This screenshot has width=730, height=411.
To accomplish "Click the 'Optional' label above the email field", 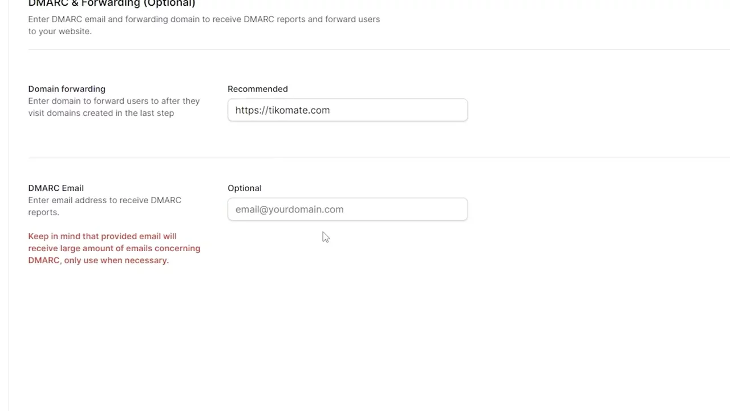I will [244, 188].
